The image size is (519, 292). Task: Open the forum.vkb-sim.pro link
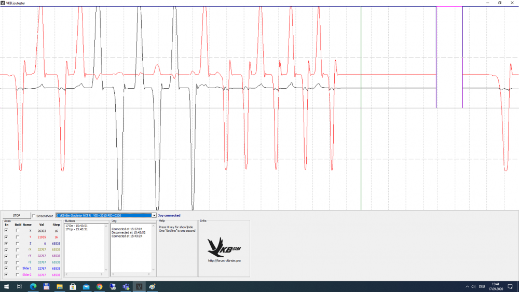coord(224,260)
